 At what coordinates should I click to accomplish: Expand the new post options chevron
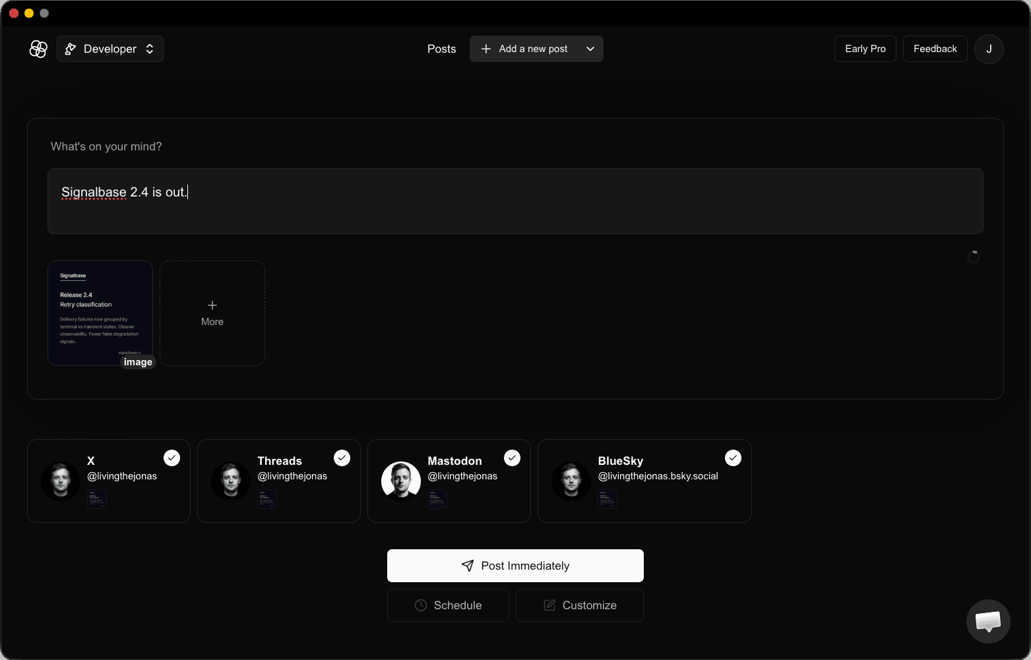590,49
